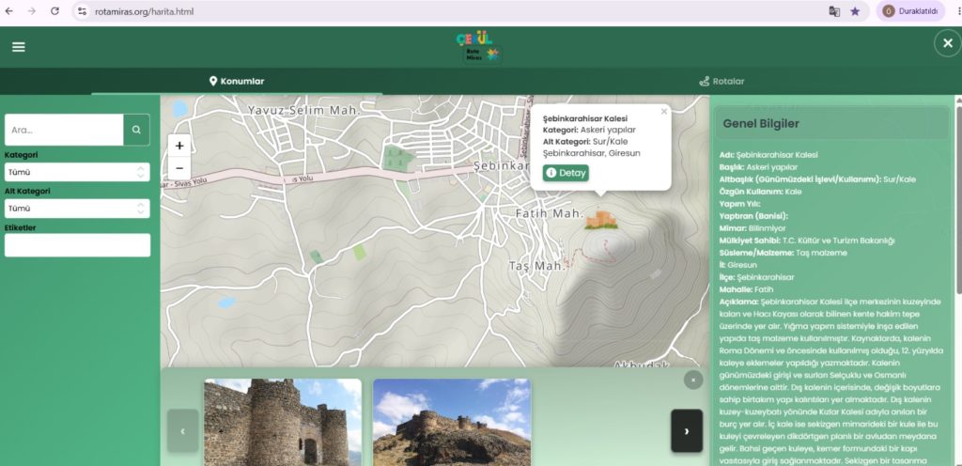
Task: Click the site information icon in address bar
Action: [83, 11]
